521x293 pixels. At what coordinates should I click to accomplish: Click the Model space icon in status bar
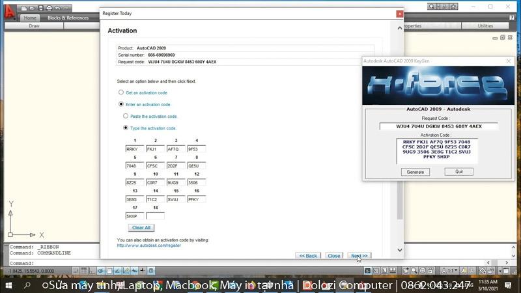pyautogui.click(x=368, y=271)
